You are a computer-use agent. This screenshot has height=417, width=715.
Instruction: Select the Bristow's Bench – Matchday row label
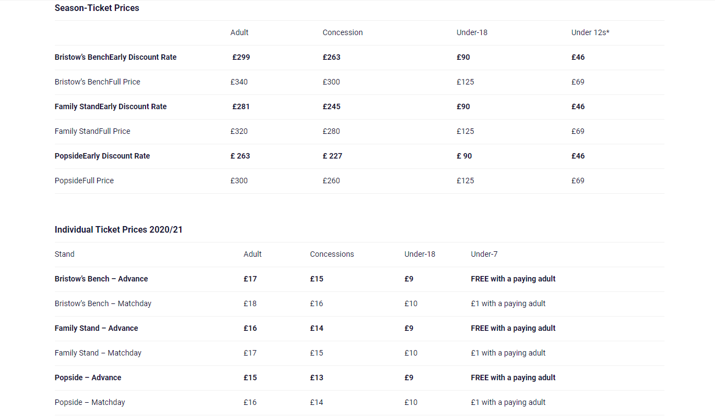tap(103, 304)
